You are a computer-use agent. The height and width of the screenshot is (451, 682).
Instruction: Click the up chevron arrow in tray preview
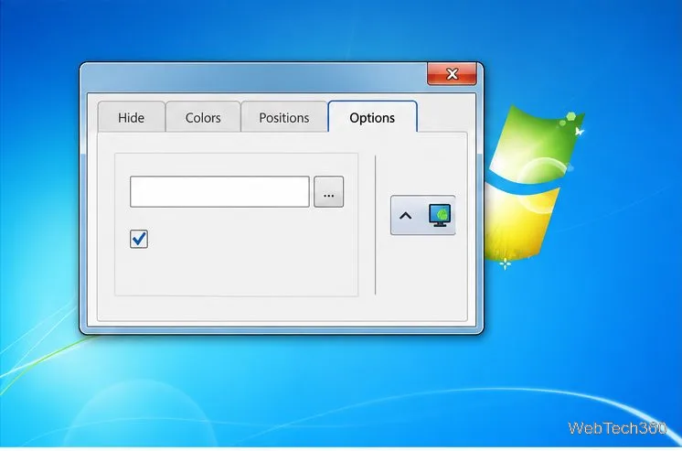pos(405,216)
